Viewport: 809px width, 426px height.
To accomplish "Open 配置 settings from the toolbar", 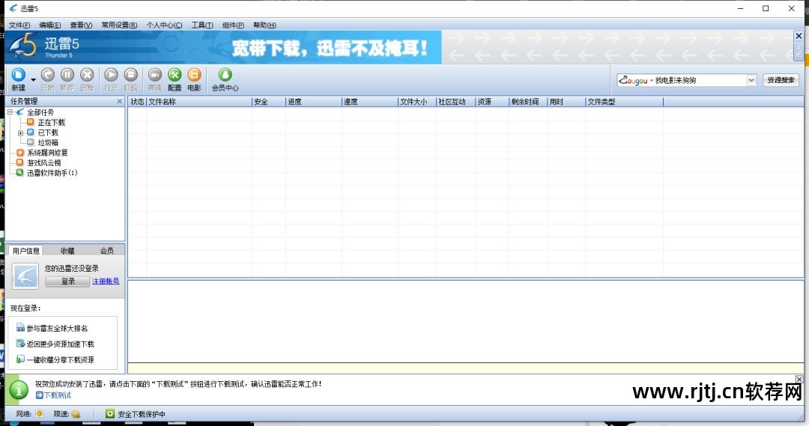I will (175, 76).
